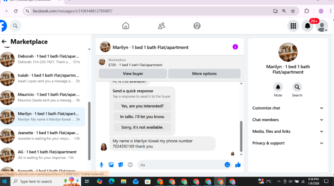334x186 pixels.
Task: Open notifications bell with 20+ badge
Action: pos(308,26)
